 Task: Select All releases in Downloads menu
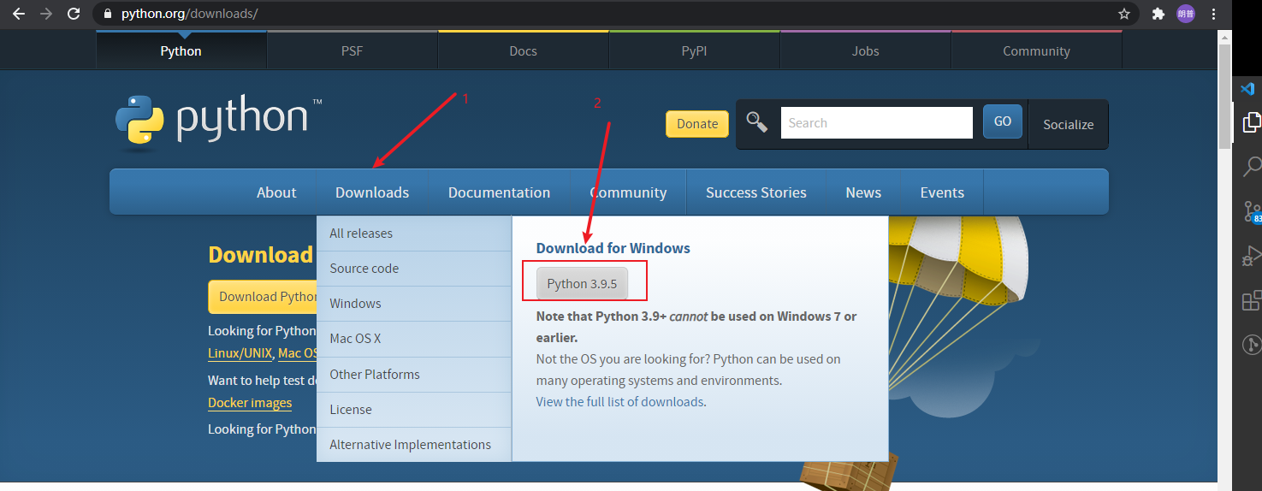[414, 234]
